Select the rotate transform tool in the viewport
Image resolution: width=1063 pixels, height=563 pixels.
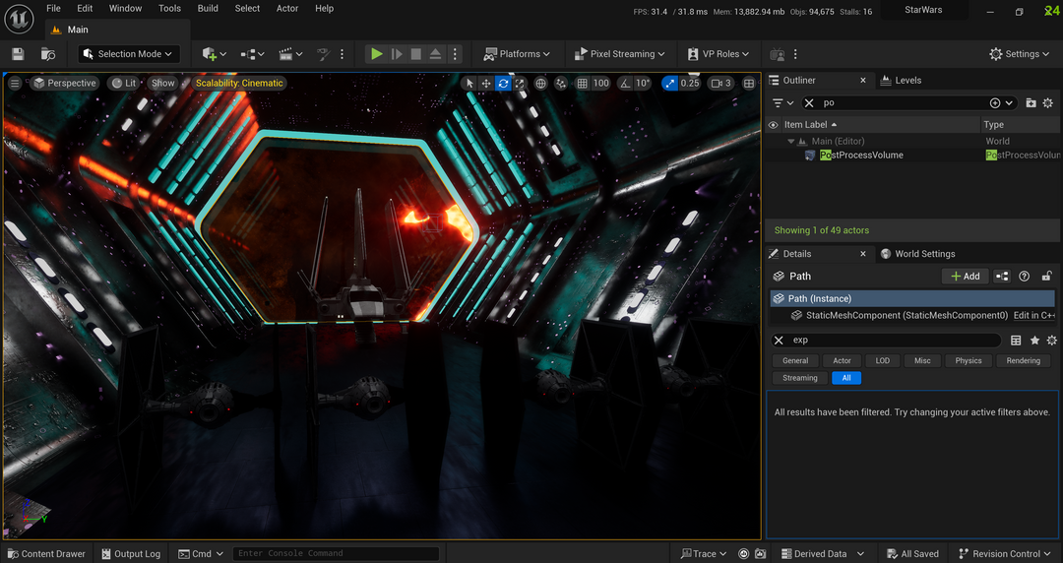[503, 84]
